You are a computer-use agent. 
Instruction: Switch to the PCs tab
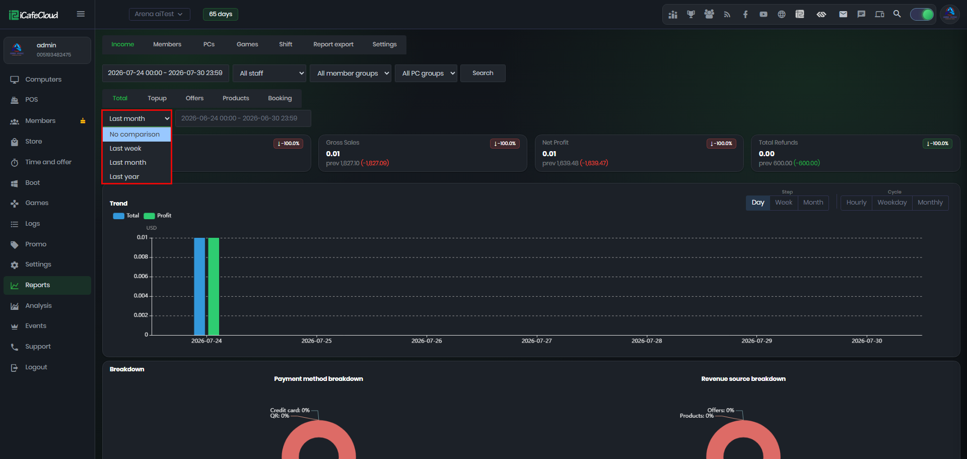[209, 44]
